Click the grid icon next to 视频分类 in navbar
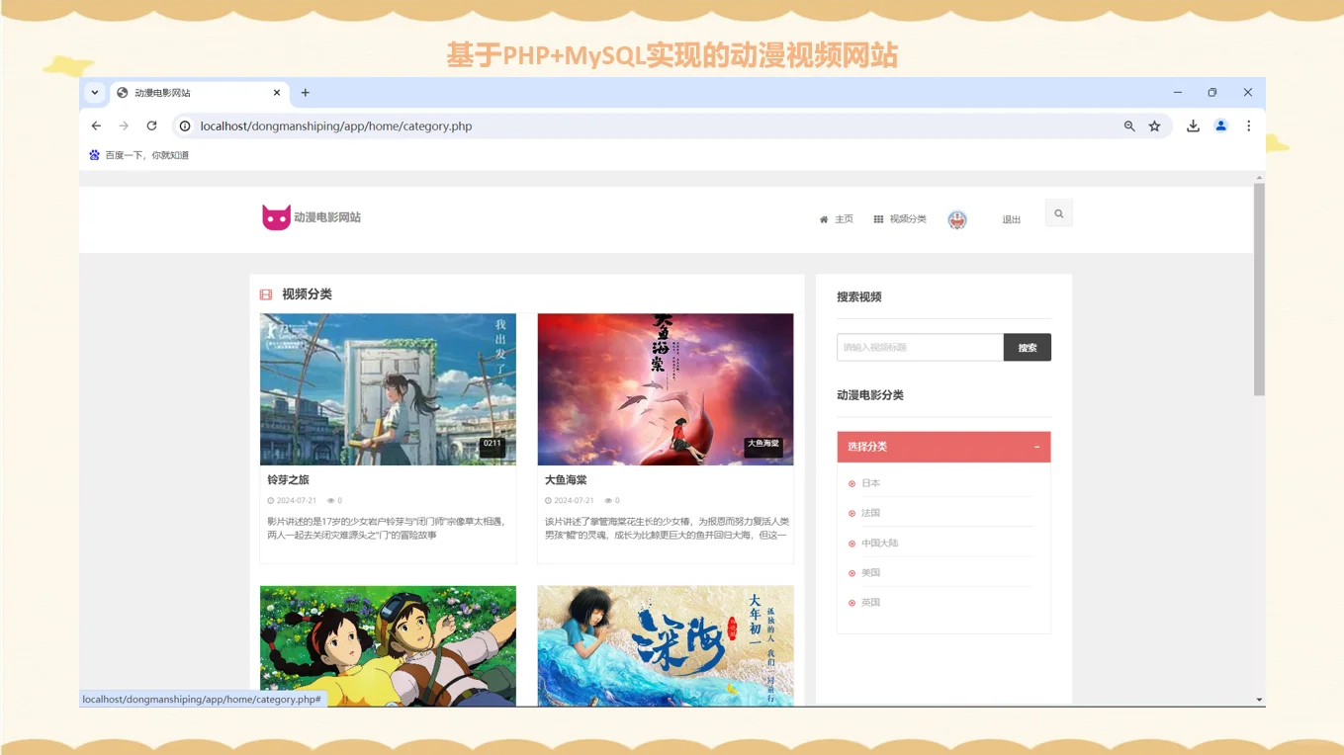 tap(877, 218)
